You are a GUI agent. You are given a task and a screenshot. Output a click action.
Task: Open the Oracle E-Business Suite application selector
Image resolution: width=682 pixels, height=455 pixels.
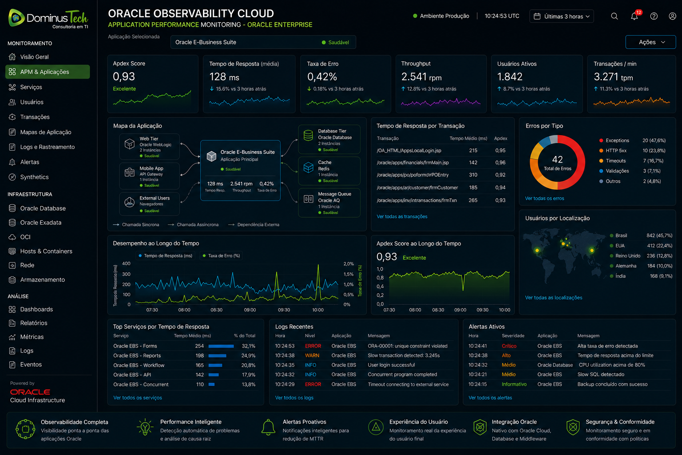click(x=263, y=42)
